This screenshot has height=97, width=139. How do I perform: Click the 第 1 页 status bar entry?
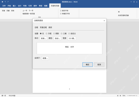4,96
